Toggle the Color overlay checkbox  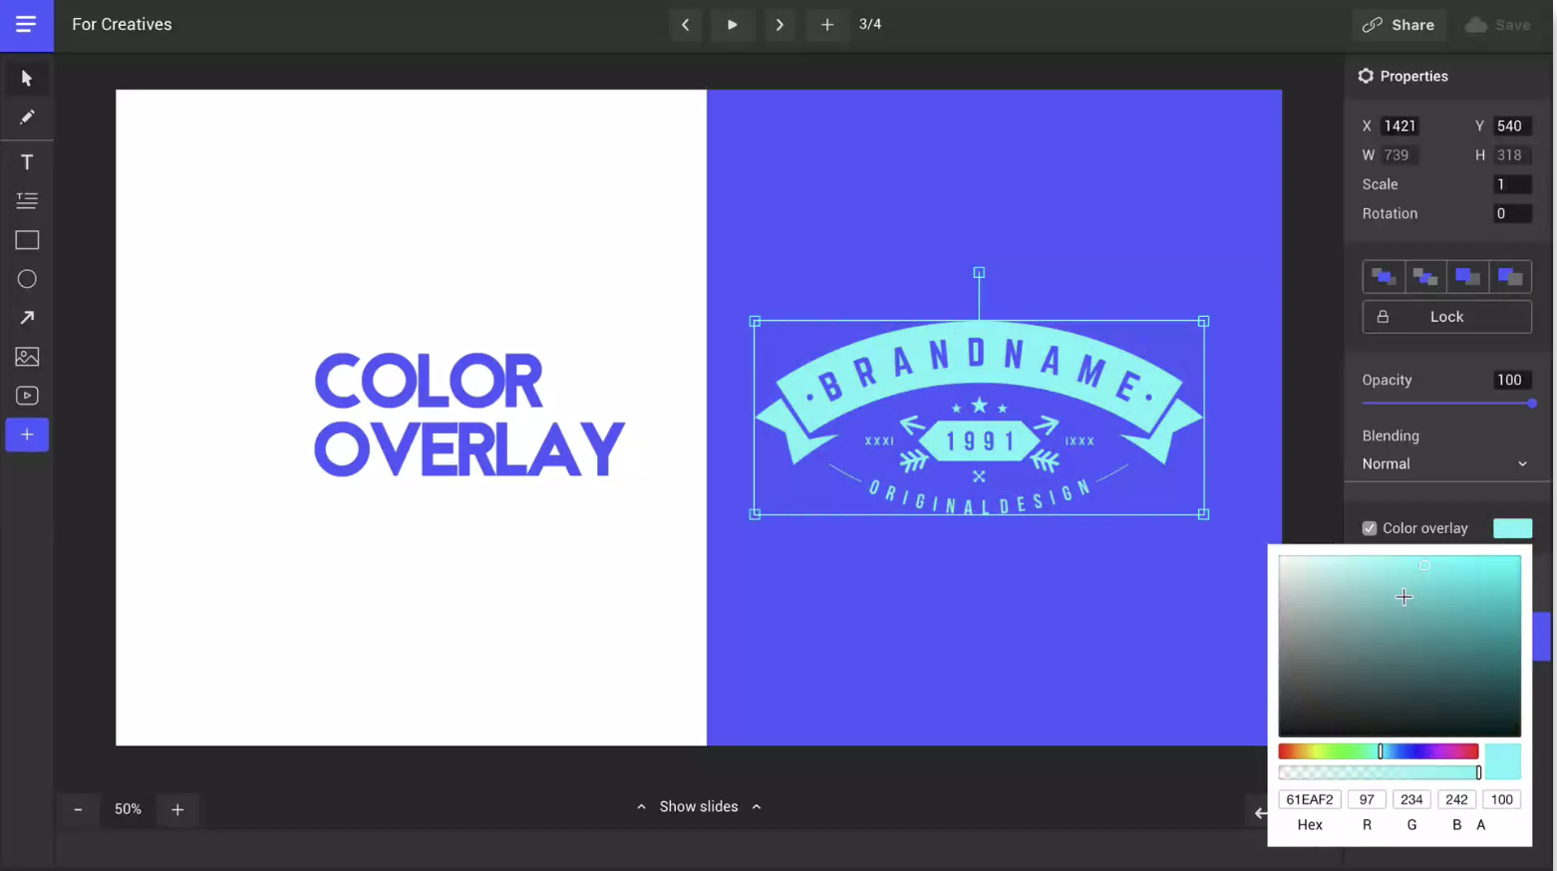point(1370,528)
